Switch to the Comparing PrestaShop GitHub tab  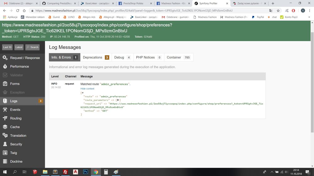click(x=59, y=3)
